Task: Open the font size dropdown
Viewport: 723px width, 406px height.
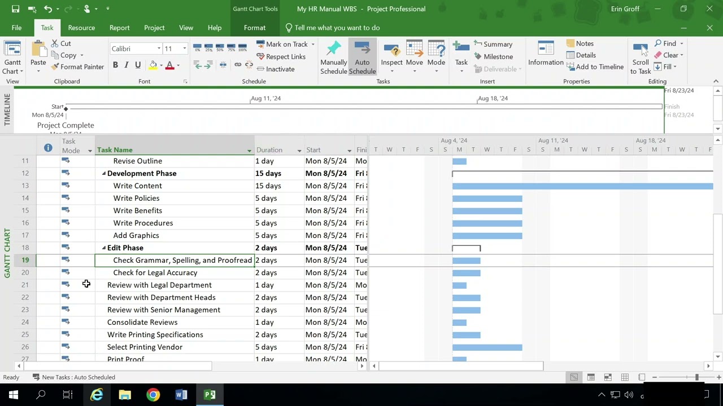Action: [184, 48]
